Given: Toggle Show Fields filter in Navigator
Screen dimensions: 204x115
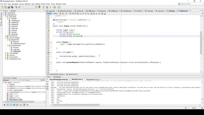Looking at the screenshot, I should (8, 105).
